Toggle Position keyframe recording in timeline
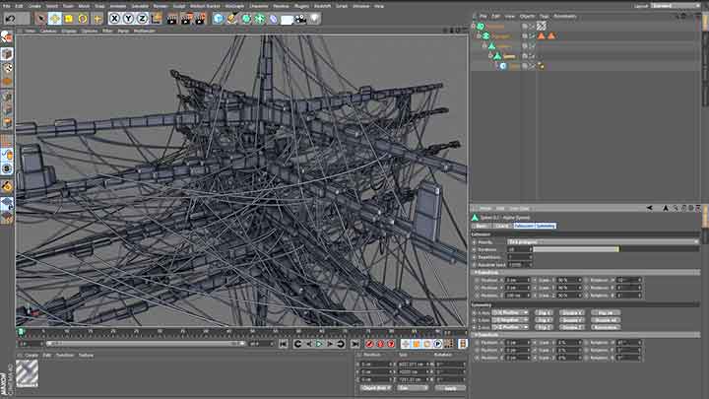This screenshot has width=709, height=399. click(x=406, y=344)
